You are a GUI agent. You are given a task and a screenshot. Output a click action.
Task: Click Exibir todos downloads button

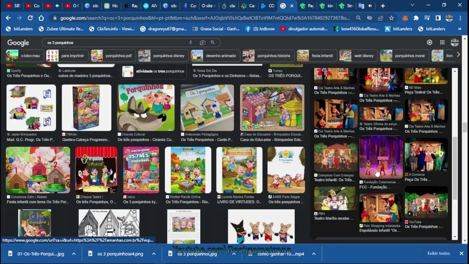[439, 253]
